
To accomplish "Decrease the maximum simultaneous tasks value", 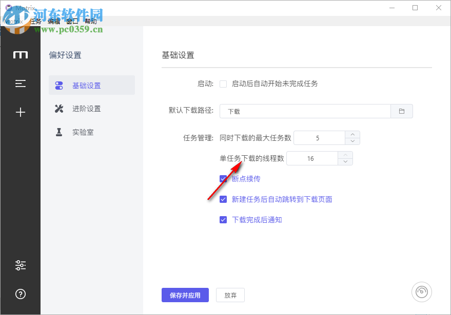I will [x=352, y=141].
